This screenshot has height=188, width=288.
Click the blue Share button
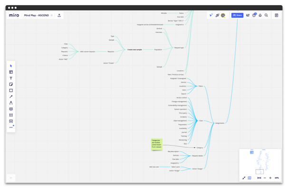tap(237, 15)
